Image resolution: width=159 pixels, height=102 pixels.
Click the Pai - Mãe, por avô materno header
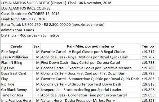coord(90,46)
